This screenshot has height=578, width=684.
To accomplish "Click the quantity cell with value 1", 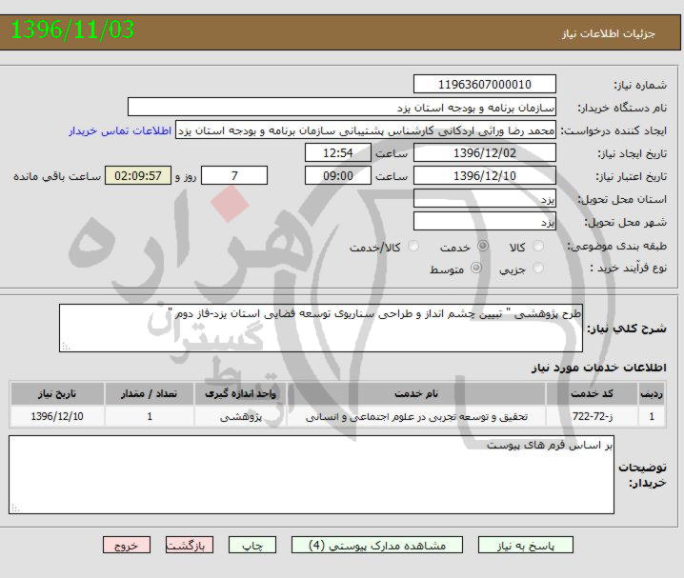I will [x=150, y=416].
